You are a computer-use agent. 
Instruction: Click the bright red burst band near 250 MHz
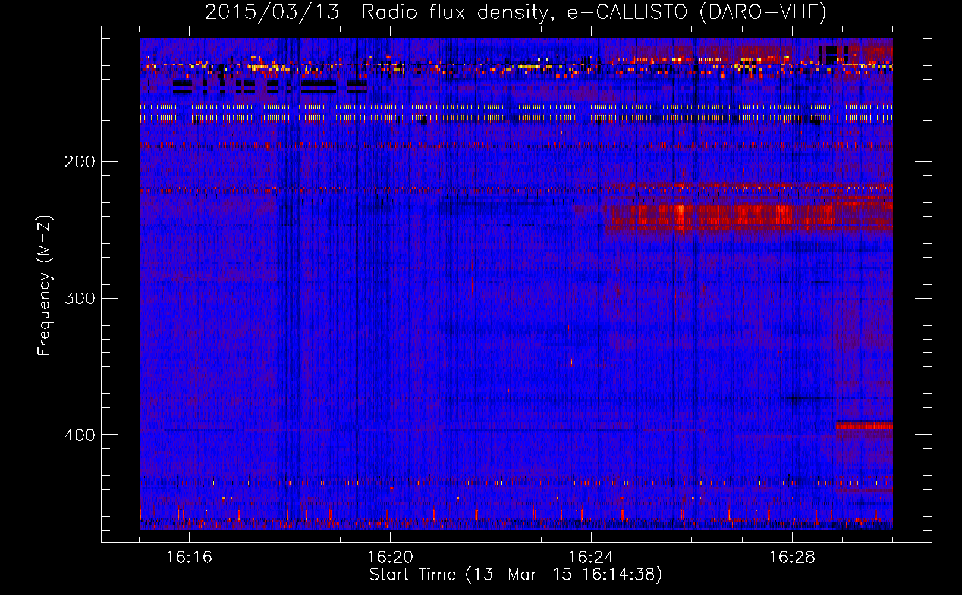749,217
